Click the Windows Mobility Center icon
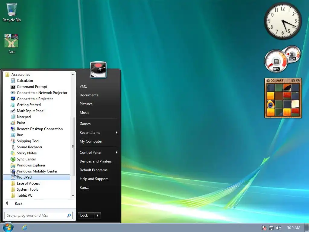 point(13,171)
